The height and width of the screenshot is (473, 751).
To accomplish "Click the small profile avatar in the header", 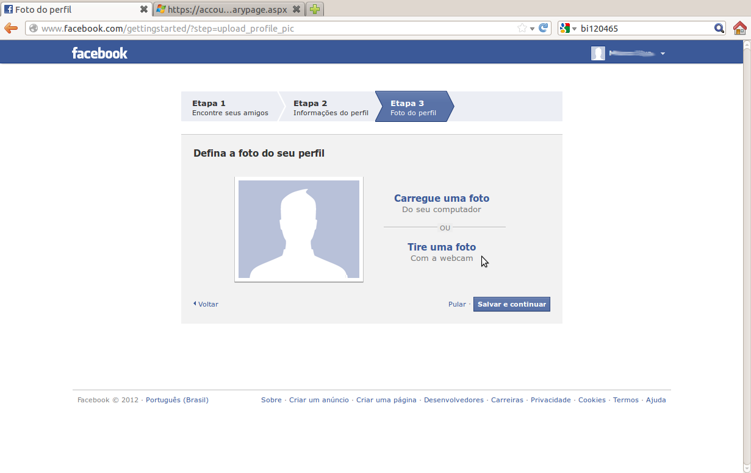I will click(x=598, y=54).
